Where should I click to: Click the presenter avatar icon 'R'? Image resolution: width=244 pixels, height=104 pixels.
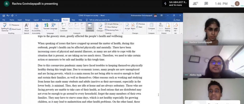point(6,4)
